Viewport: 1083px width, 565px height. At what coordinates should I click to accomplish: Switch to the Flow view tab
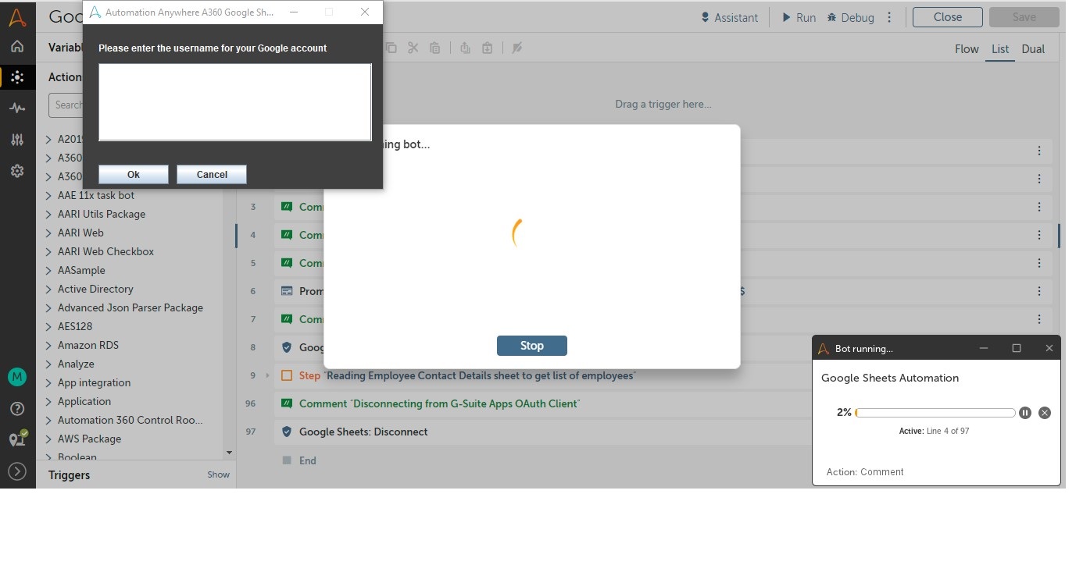click(967, 48)
